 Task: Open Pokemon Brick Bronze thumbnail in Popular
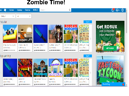pos(84,34)
